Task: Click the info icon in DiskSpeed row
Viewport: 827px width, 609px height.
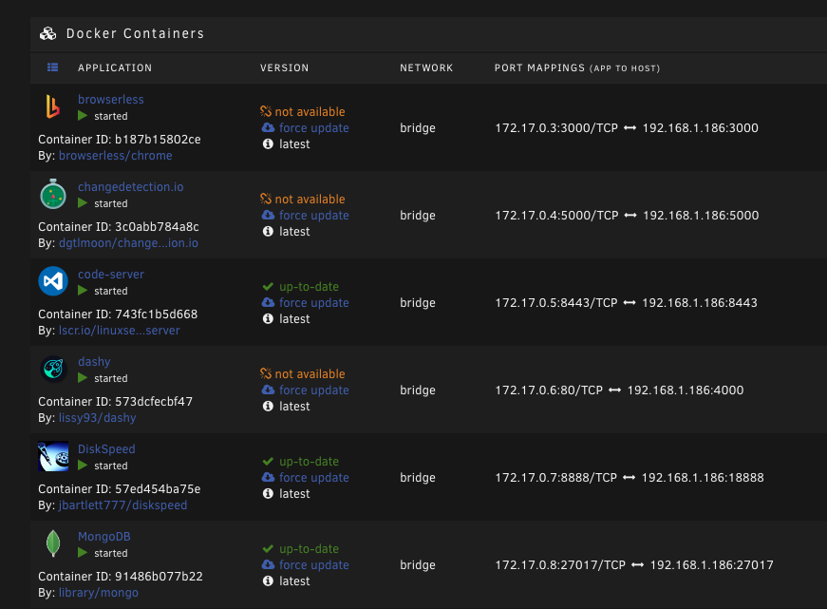Action: click(x=268, y=493)
